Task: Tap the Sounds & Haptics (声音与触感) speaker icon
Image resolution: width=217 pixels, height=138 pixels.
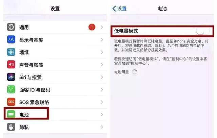Action: (x=11, y=65)
